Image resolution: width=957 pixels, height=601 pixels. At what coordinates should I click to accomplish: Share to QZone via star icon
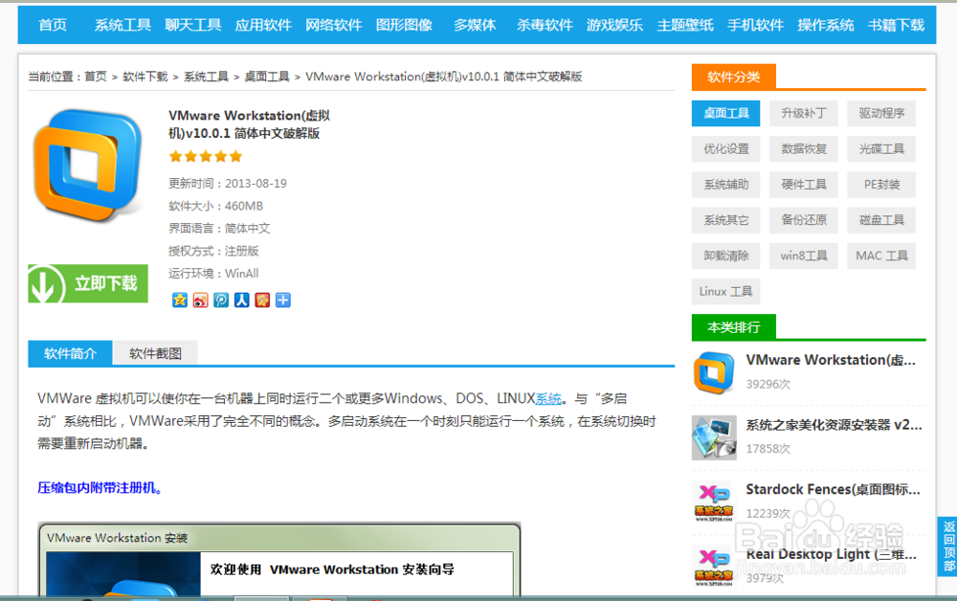click(x=180, y=300)
